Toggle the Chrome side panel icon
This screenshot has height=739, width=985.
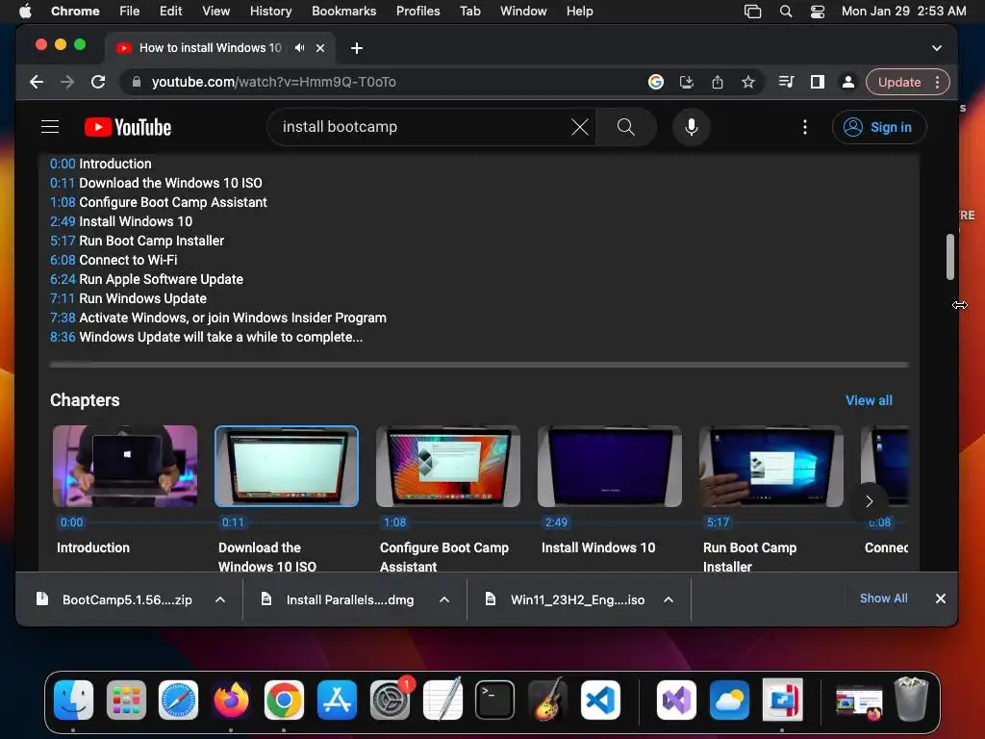coord(818,82)
